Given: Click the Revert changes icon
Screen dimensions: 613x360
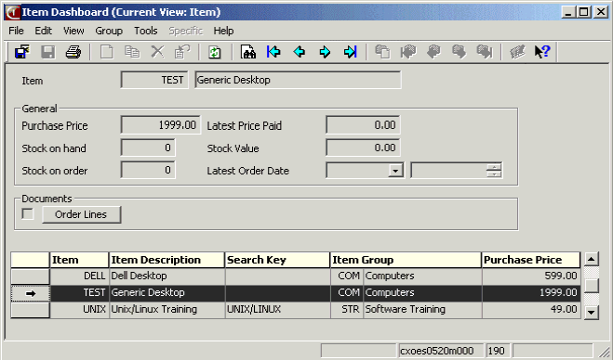Looking at the screenshot, I should click(x=182, y=51).
